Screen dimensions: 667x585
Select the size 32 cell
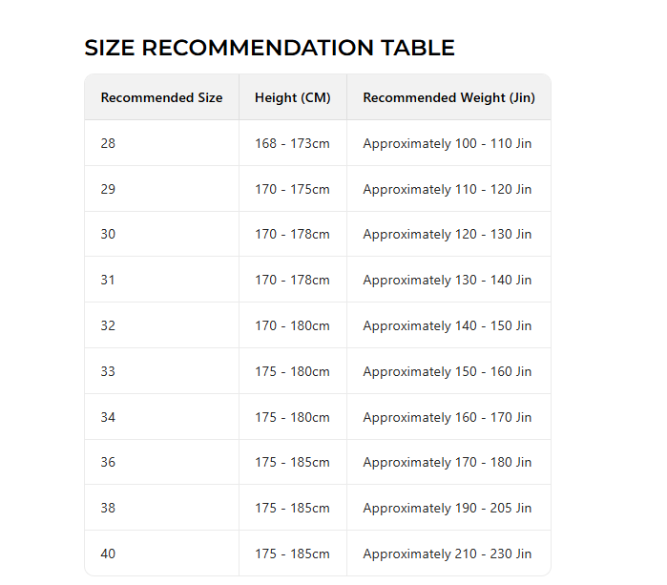click(x=108, y=325)
